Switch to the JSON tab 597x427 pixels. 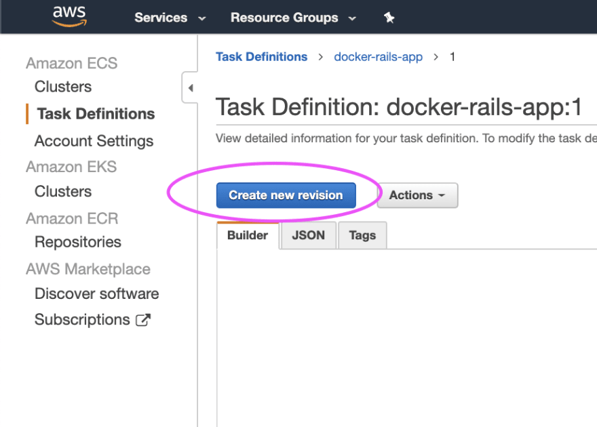[309, 235]
